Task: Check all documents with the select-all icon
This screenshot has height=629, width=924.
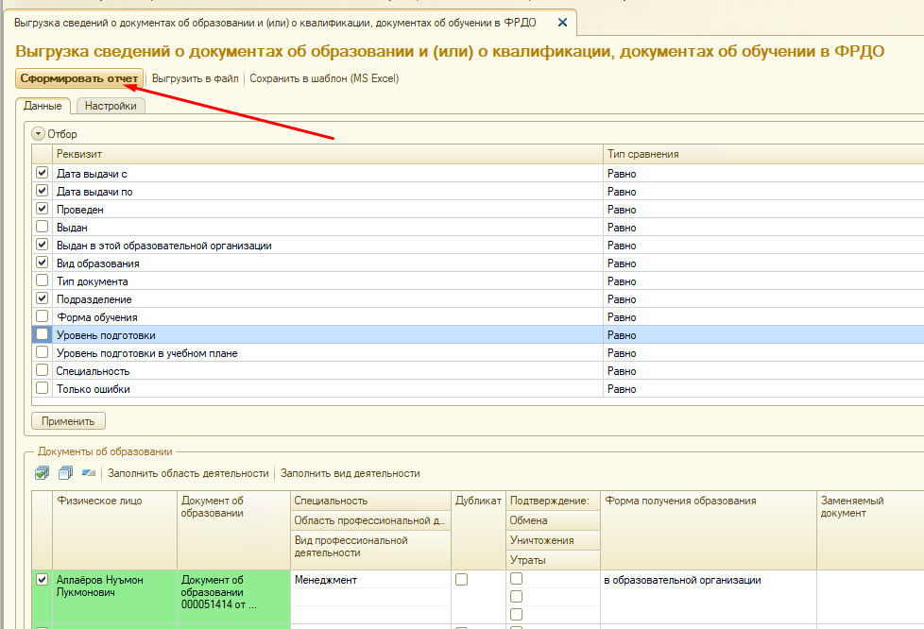Action: [42, 473]
